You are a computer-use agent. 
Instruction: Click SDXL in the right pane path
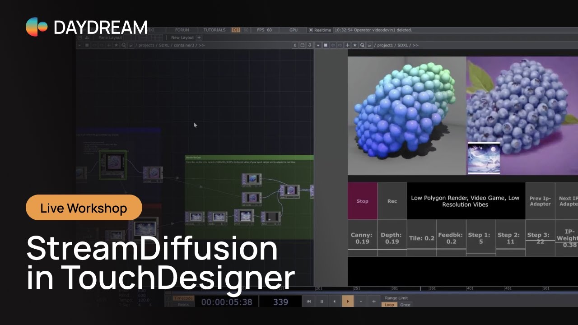tap(404, 45)
